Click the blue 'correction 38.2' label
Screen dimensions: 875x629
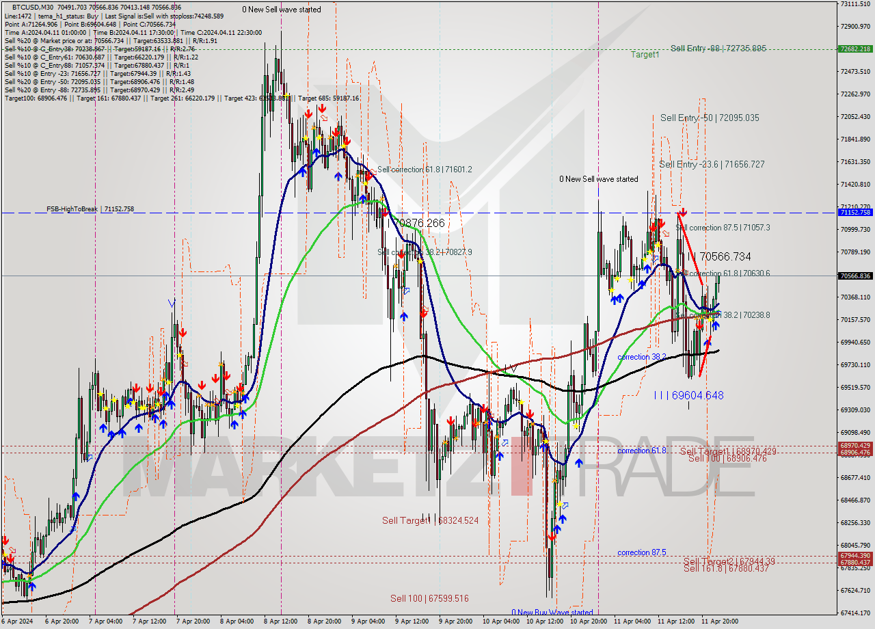pyautogui.click(x=641, y=358)
